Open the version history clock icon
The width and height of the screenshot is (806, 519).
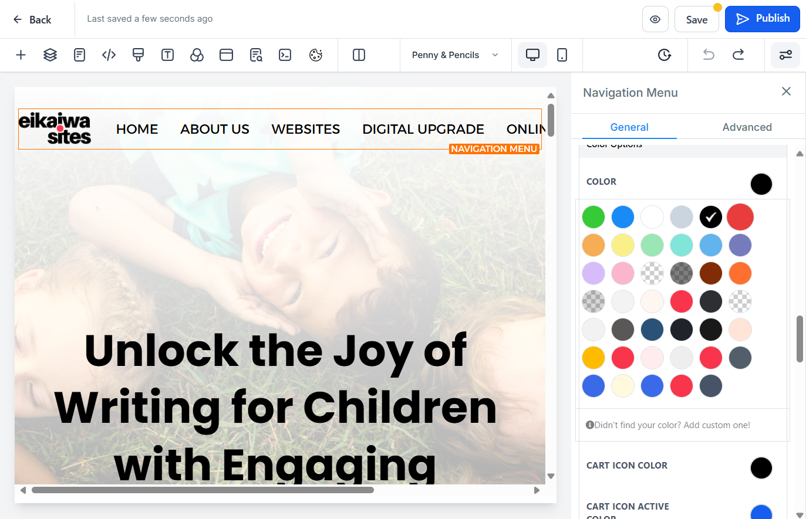[664, 55]
